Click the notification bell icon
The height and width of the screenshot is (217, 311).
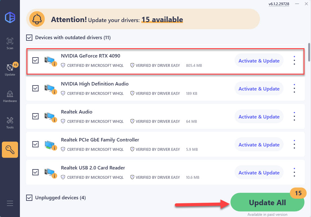tap(37, 20)
